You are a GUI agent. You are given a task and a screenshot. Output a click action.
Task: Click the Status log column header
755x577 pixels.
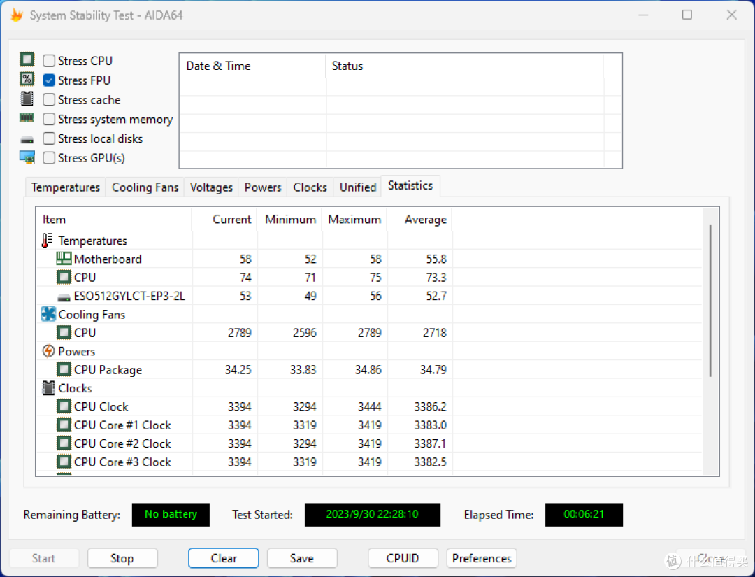[x=464, y=66]
